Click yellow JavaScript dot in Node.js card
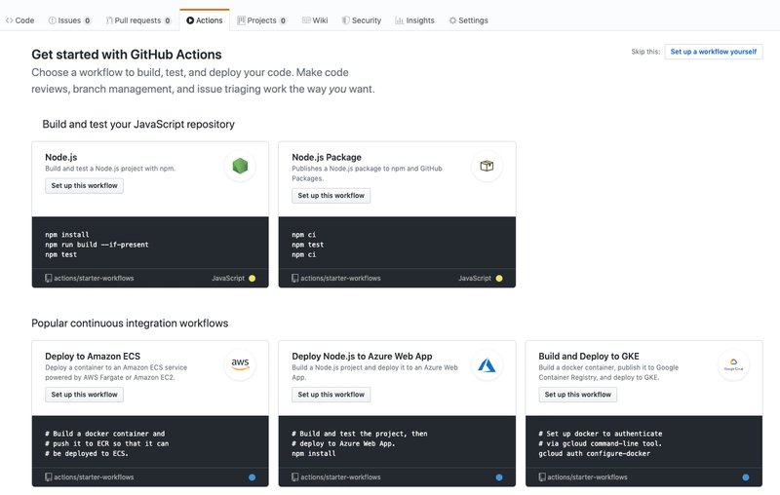780x495 pixels. [253, 279]
